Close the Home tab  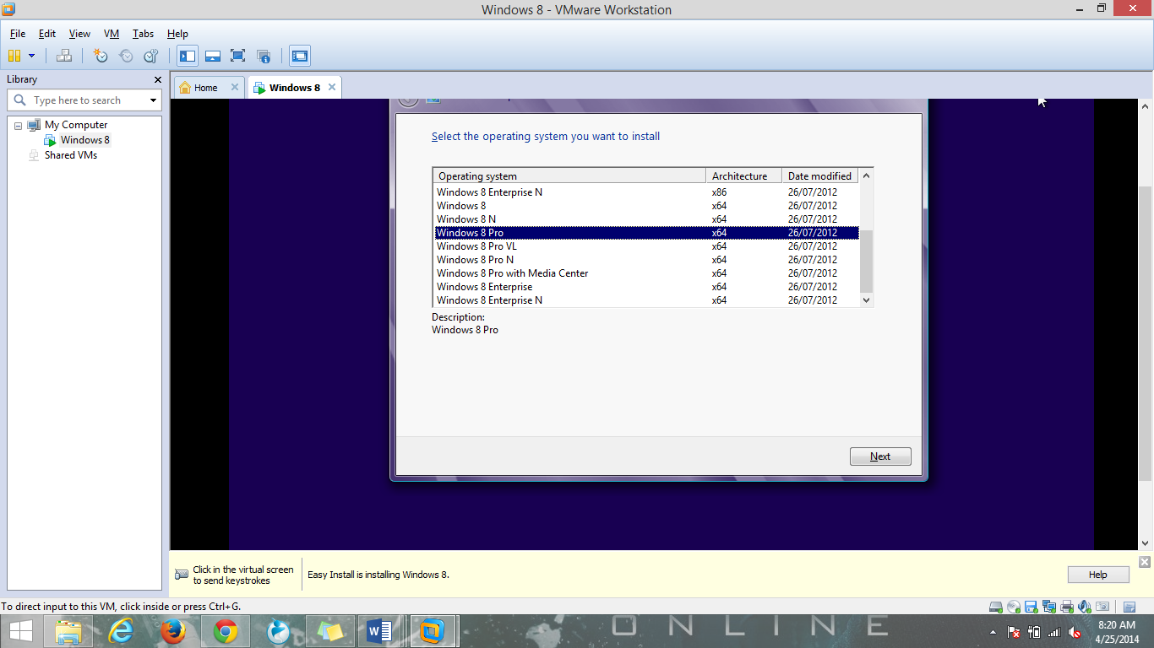pos(235,87)
